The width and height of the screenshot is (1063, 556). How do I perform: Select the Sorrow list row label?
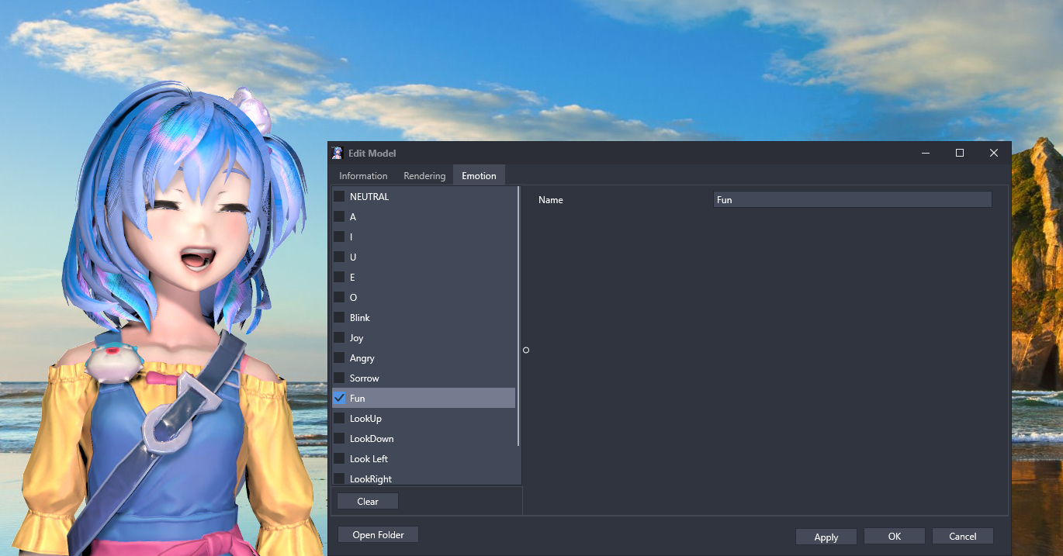tap(365, 378)
